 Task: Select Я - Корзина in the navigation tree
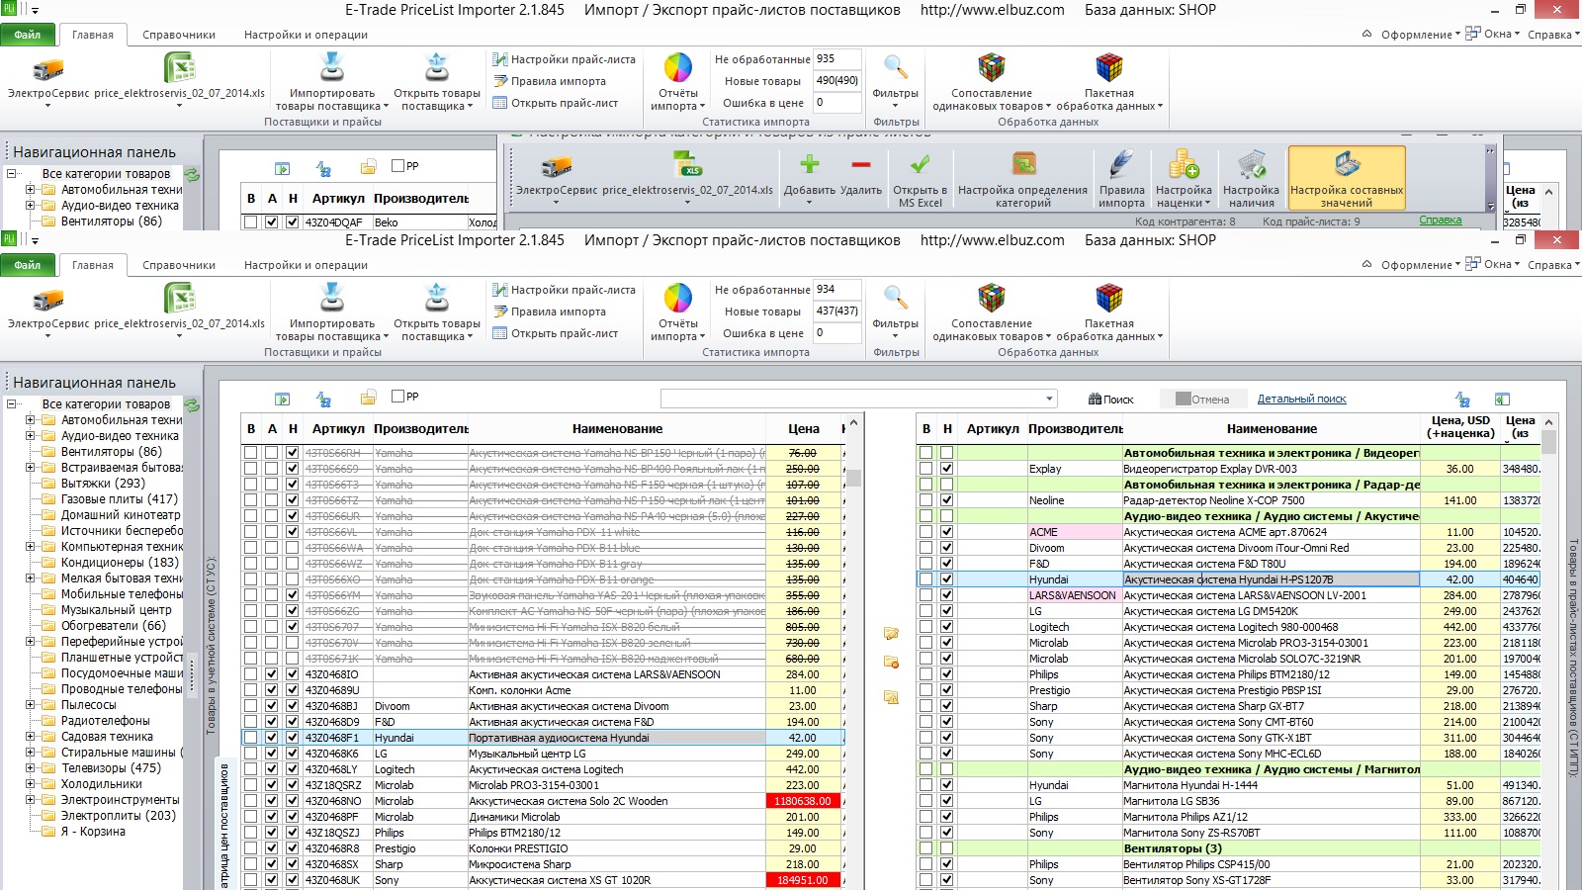pyautogui.click(x=93, y=832)
